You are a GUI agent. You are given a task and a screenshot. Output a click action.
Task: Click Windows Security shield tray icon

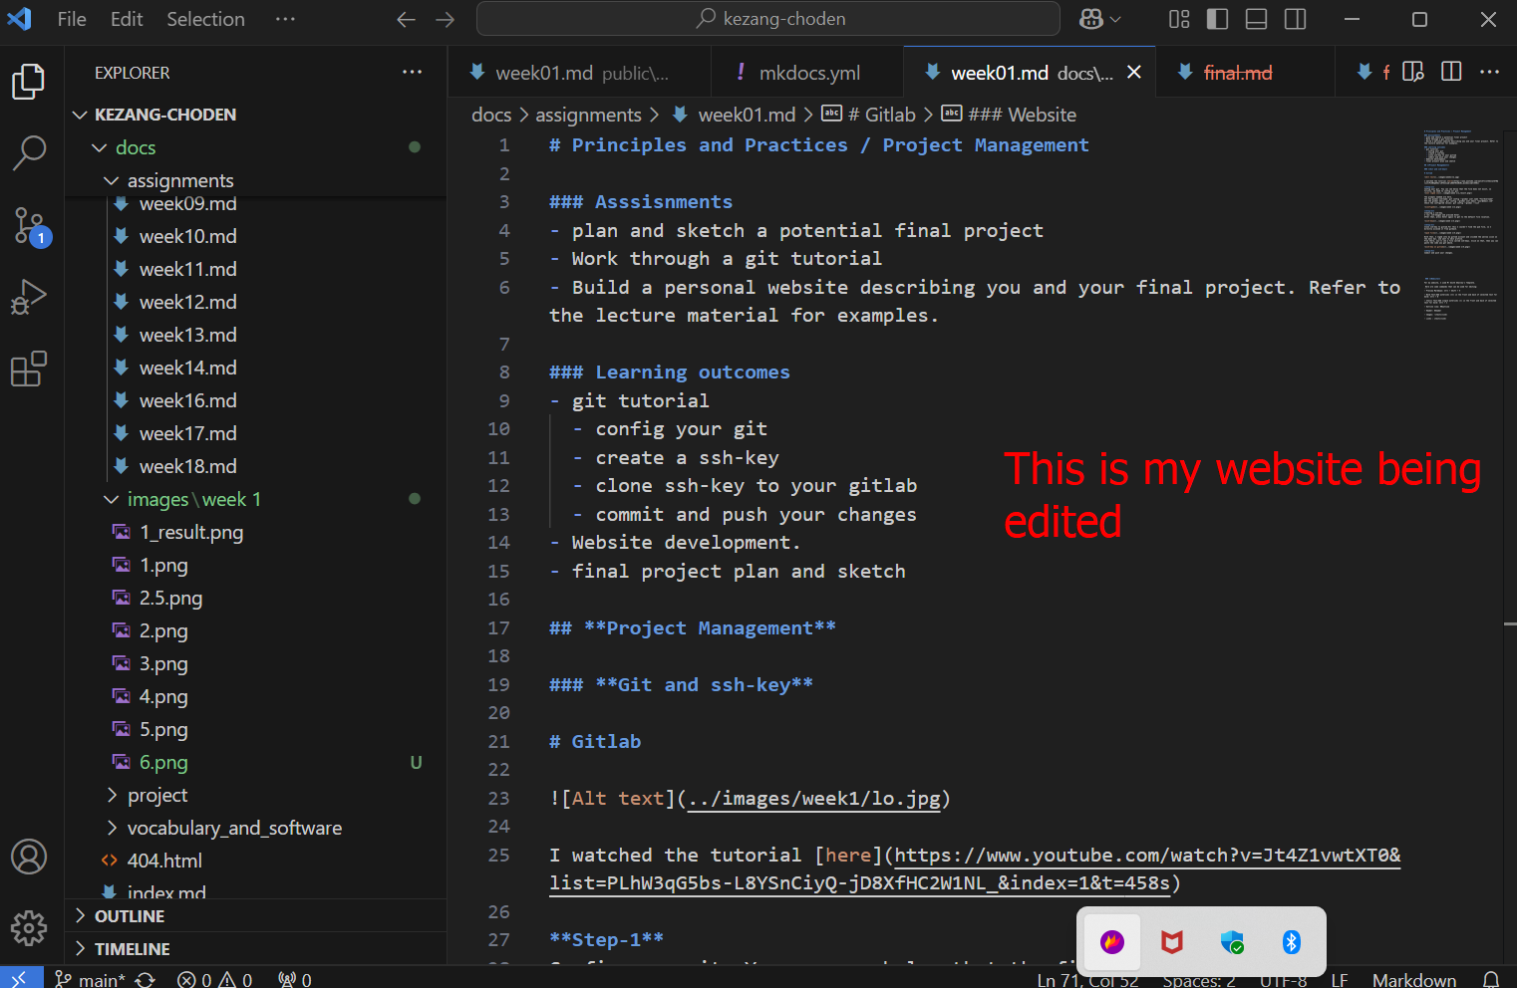pos(1232,941)
